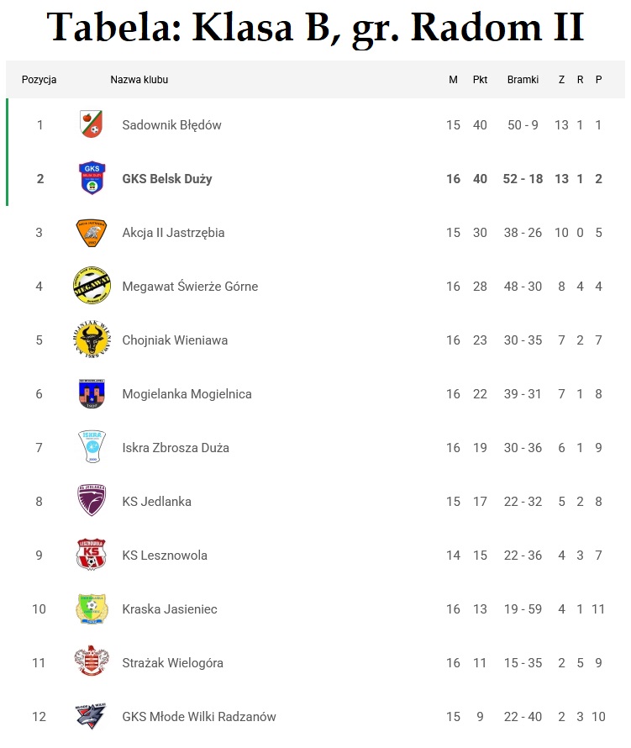Click the Sadownik Błędów club crest
Image resolution: width=631 pixels, height=748 pixels.
click(92, 125)
